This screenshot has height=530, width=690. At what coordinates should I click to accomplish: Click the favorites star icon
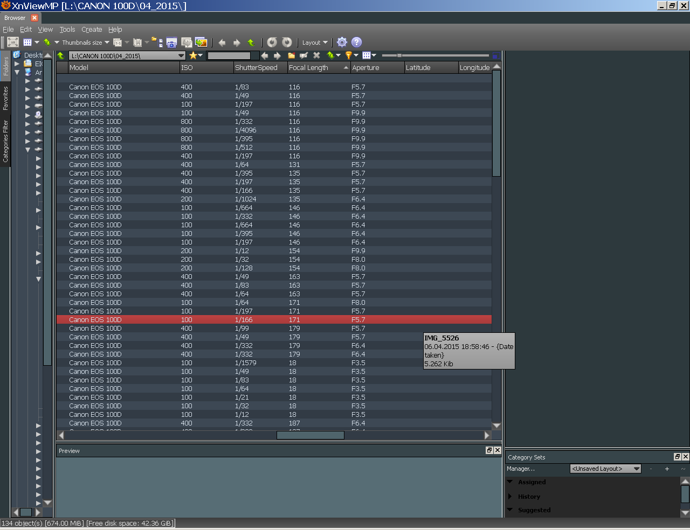[193, 55]
